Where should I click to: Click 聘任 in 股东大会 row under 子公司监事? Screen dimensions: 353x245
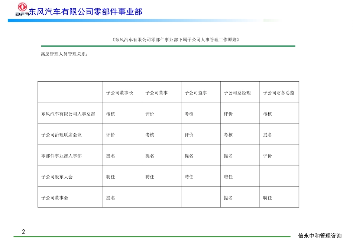pos(189,176)
